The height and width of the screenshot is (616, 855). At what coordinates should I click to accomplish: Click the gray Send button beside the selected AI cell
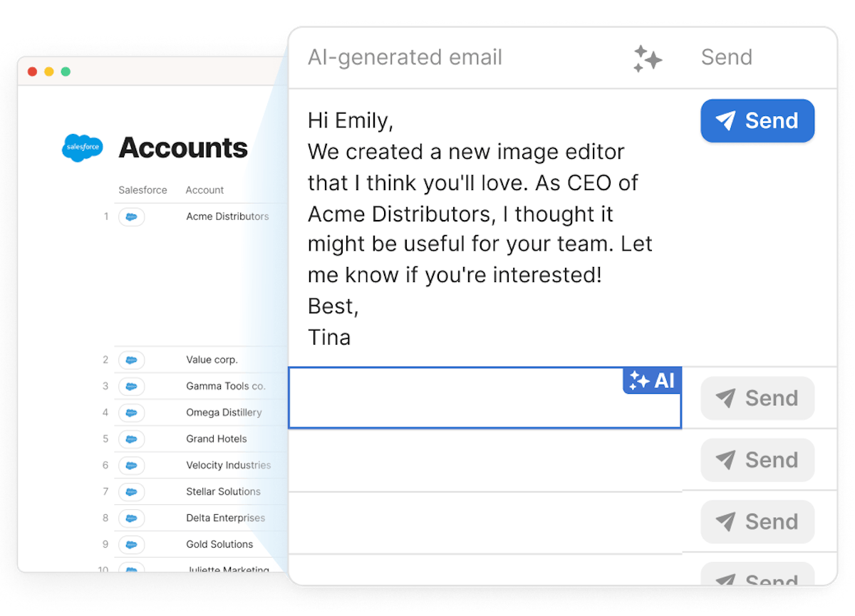(x=757, y=398)
